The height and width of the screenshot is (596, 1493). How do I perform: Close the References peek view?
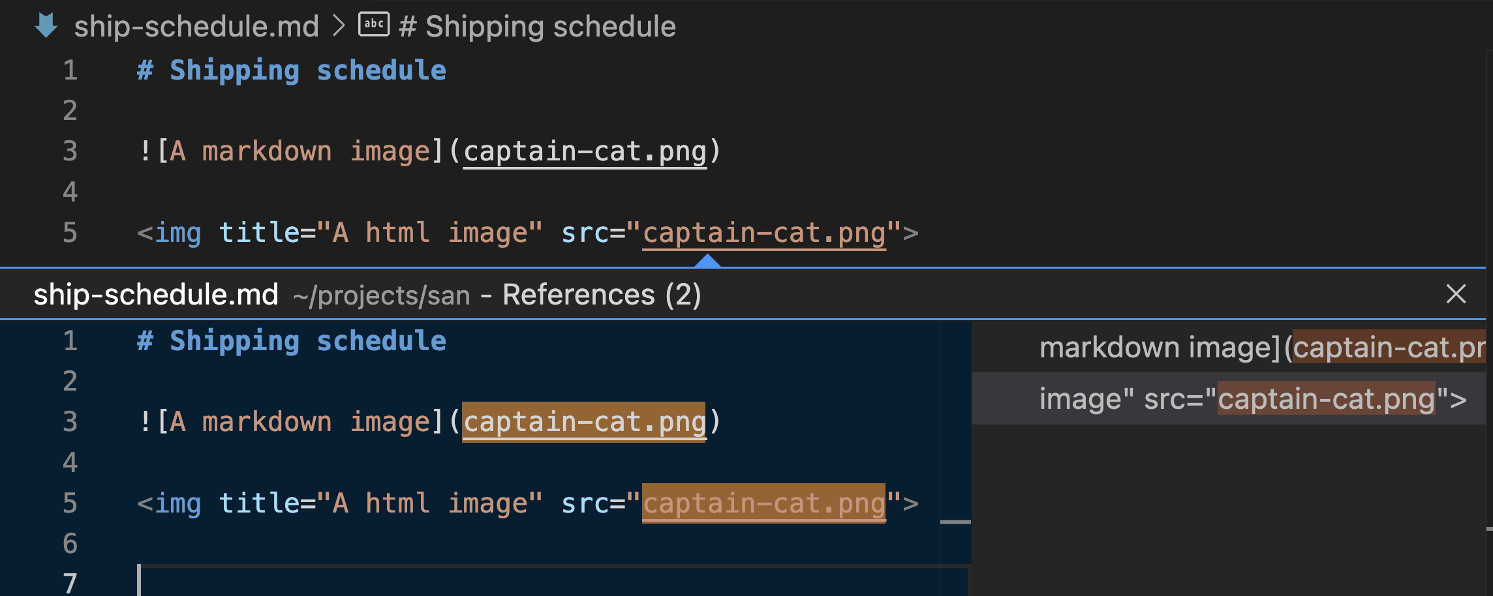[1456, 293]
